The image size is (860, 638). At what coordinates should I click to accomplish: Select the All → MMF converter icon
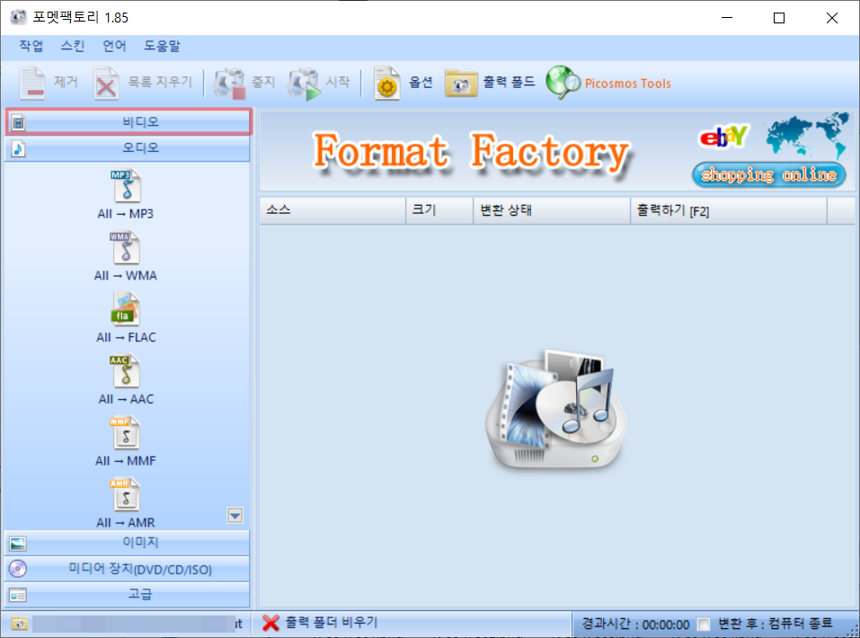point(126,433)
